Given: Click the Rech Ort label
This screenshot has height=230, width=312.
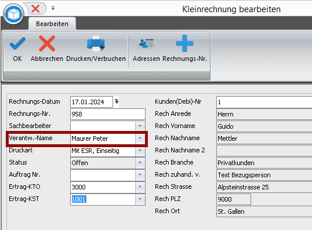Looking at the screenshot, I should click(x=168, y=211).
